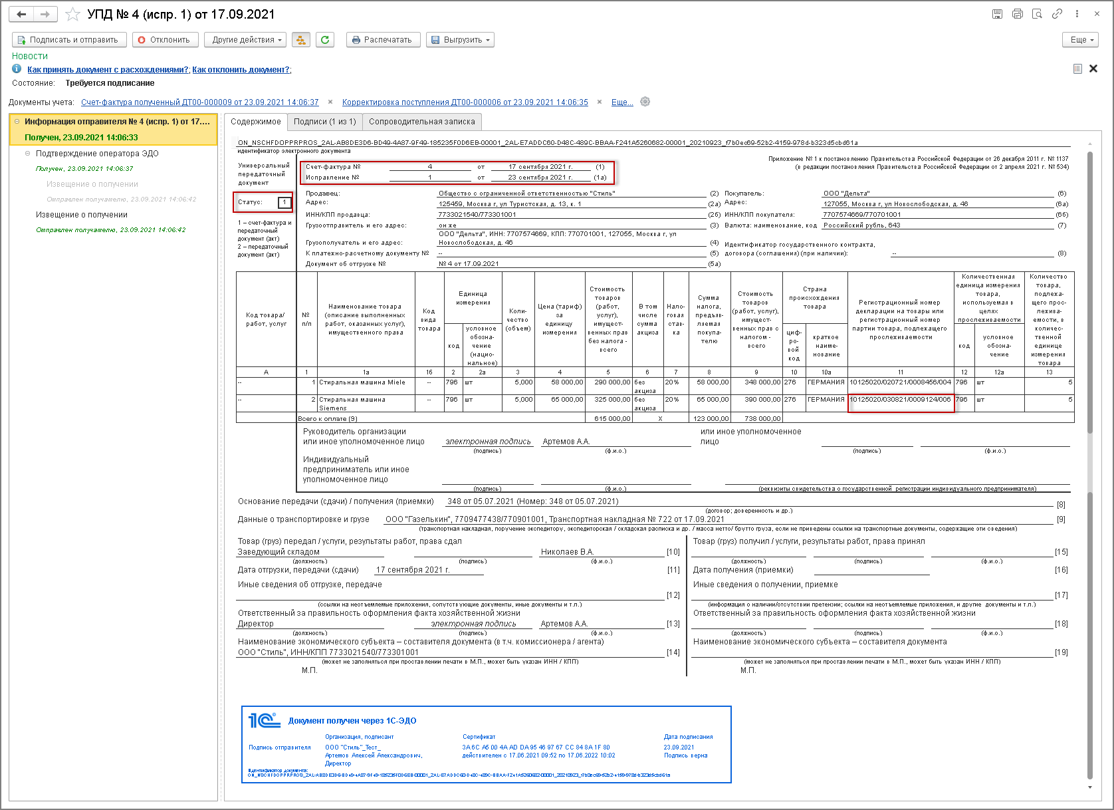Click Заведующий складом position text
This screenshot has height=810, width=1114.
pos(278,552)
